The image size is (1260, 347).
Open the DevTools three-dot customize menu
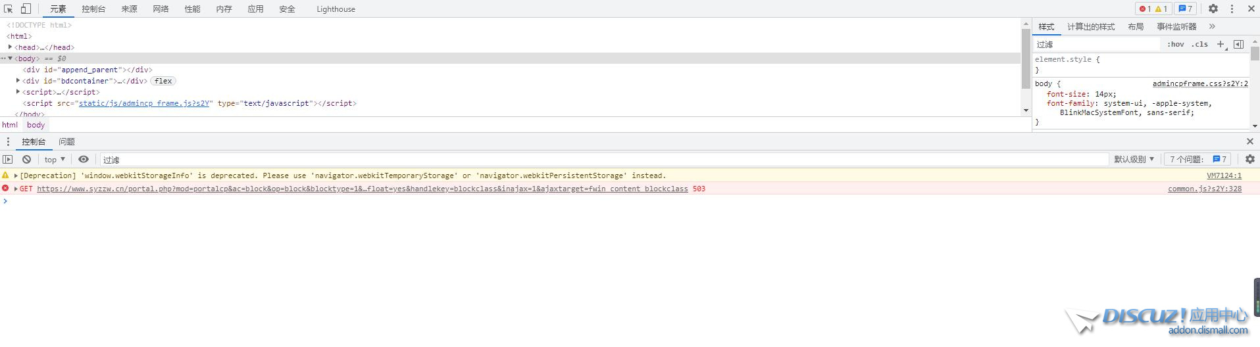(x=1232, y=9)
